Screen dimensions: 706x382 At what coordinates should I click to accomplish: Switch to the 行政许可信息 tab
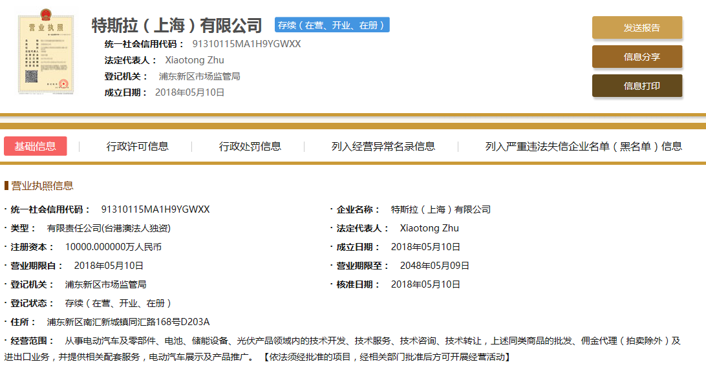138,146
